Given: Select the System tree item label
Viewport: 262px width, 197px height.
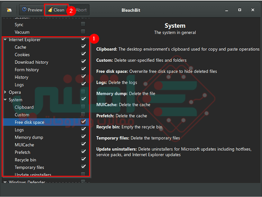Looking at the screenshot, I should [15, 100].
